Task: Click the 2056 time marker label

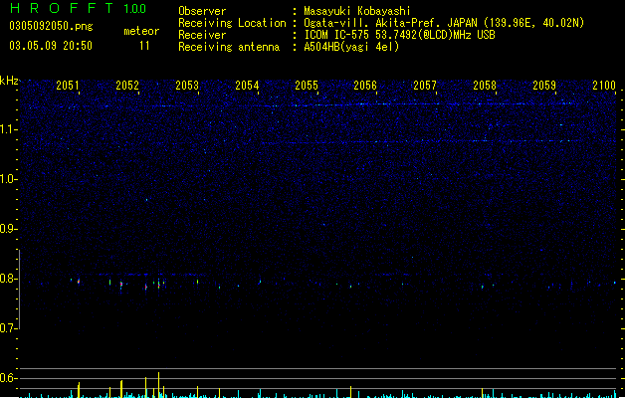Action: point(365,85)
